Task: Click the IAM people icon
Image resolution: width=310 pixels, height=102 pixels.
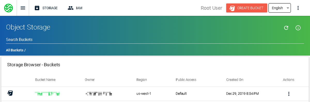Action: click(71, 8)
